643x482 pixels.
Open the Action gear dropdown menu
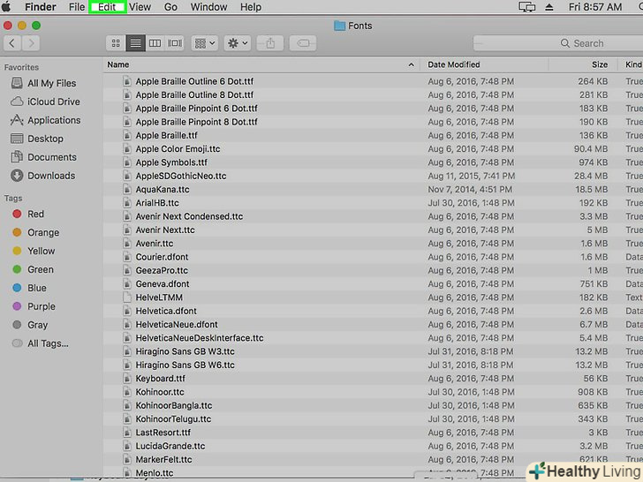(238, 42)
